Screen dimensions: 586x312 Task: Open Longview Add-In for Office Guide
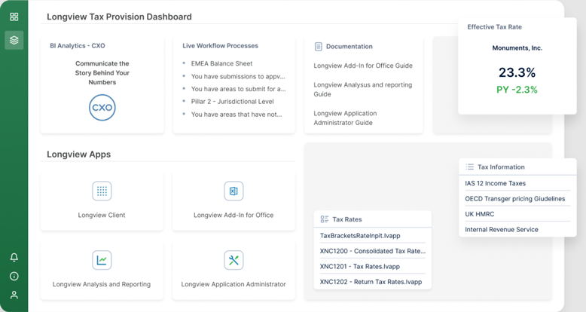363,66
